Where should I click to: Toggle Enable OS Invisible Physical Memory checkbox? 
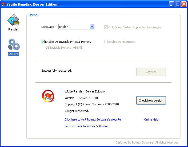point(43,42)
